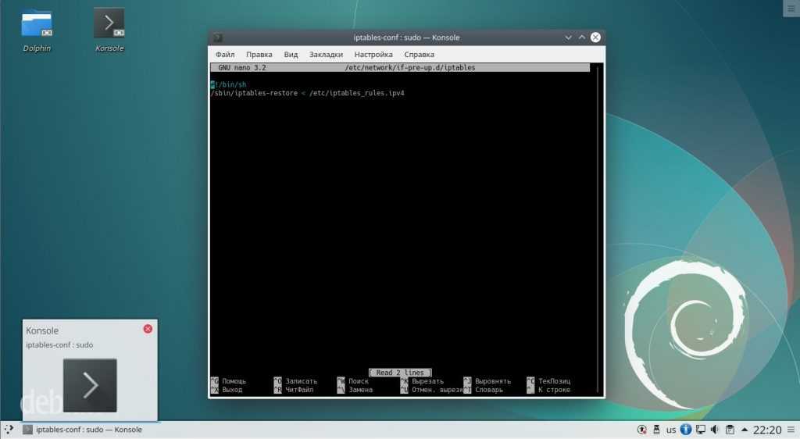Screen dimensions: 800x439
Task: Open the Закладки menu
Action: [326, 55]
